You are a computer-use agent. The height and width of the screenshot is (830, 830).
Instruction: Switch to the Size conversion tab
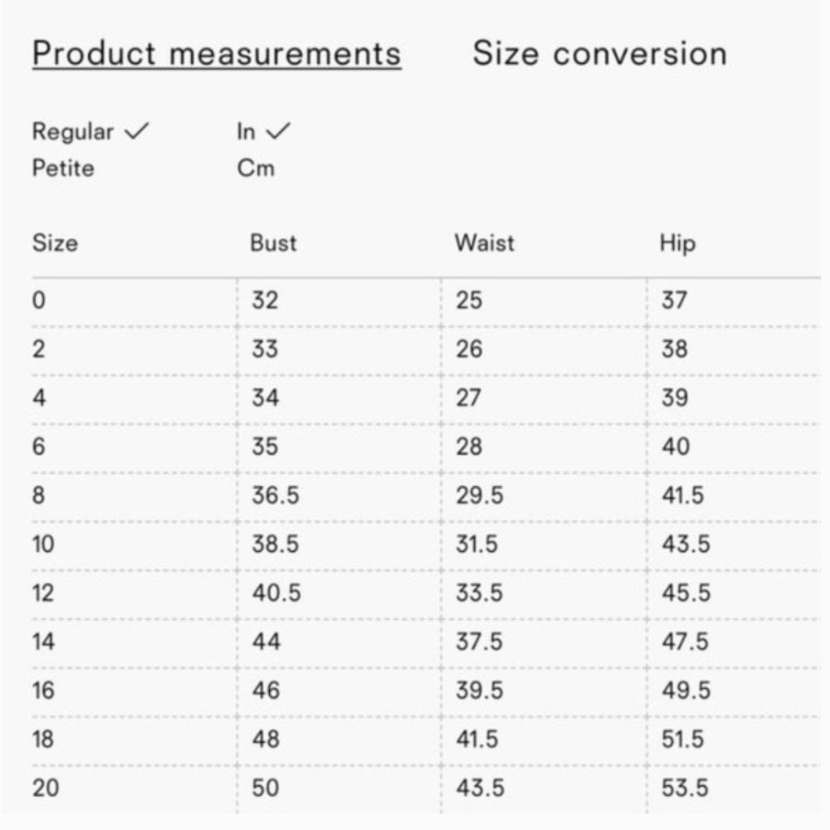click(600, 53)
